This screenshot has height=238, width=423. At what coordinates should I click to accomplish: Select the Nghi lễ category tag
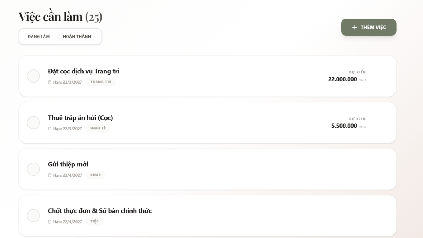98,128
